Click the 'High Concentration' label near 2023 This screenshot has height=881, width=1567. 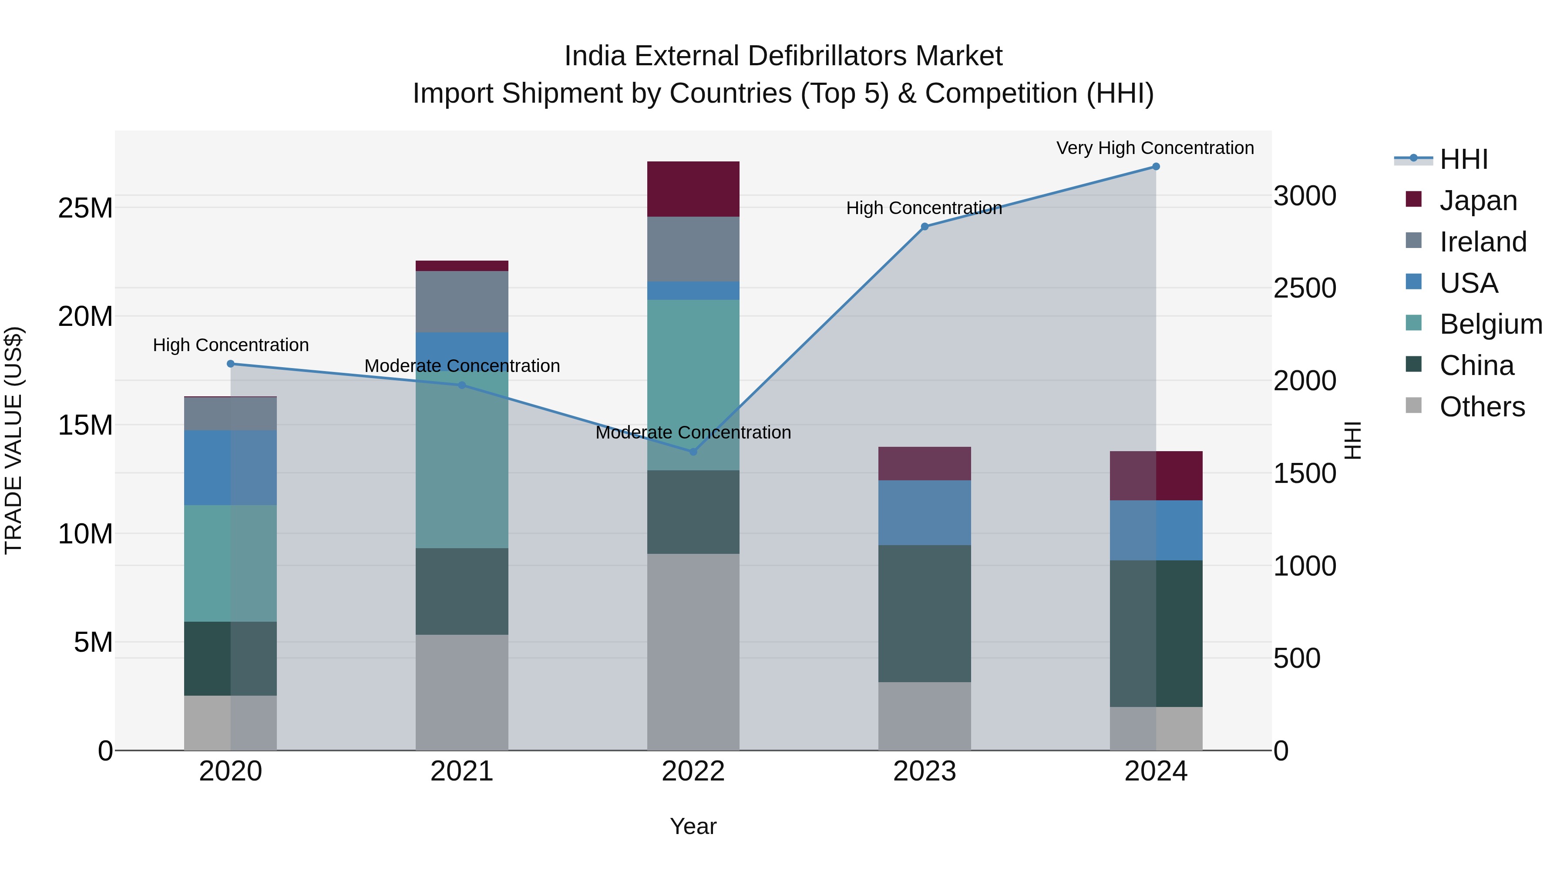[x=924, y=208]
